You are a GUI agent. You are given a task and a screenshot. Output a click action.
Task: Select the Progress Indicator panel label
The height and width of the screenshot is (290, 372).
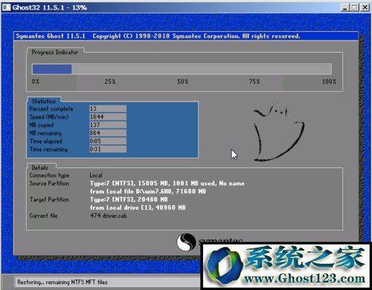coord(55,52)
